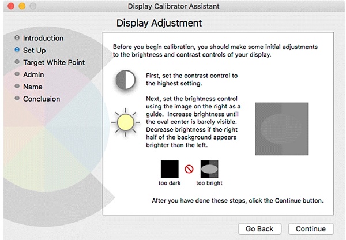The height and width of the screenshot is (240, 346).
Task: Click the Conclusion step bullet
Action: [17, 98]
